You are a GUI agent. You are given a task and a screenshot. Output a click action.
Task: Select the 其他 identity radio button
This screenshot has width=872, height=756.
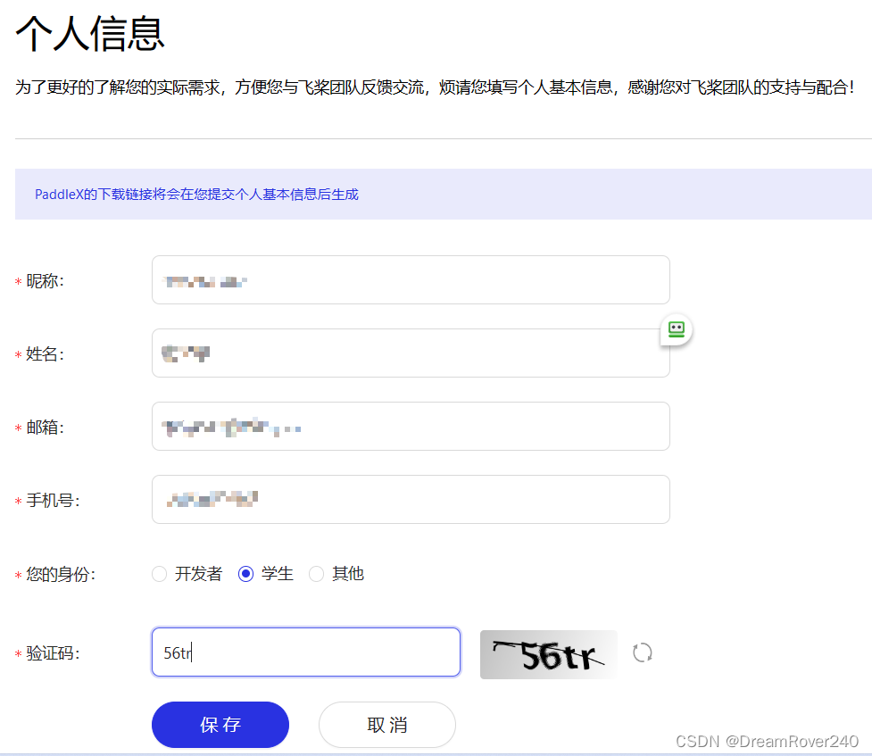click(317, 574)
